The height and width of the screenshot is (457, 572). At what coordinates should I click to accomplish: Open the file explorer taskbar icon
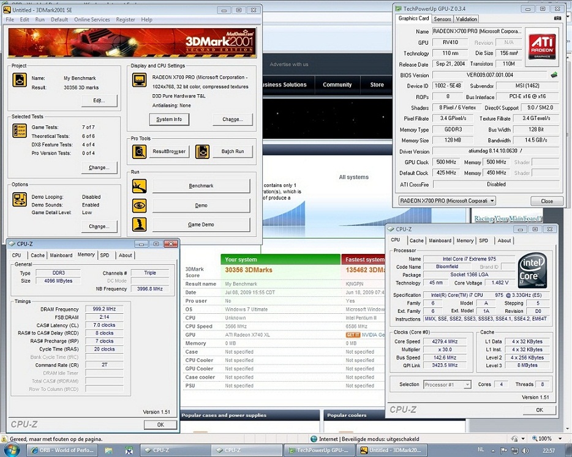(x=109, y=450)
